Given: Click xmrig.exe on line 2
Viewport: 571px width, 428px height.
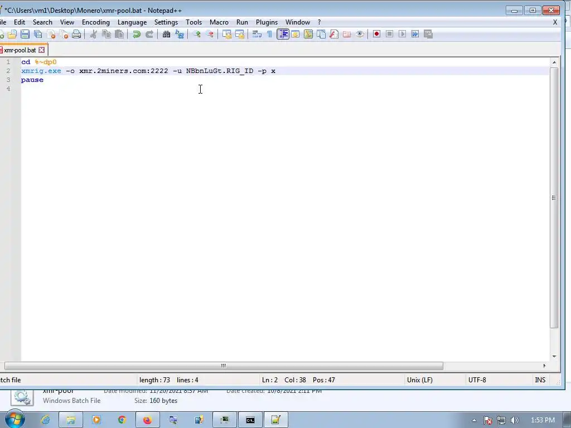Looking at the screenshot, I should pyautogui.click(x=41, y=71).
